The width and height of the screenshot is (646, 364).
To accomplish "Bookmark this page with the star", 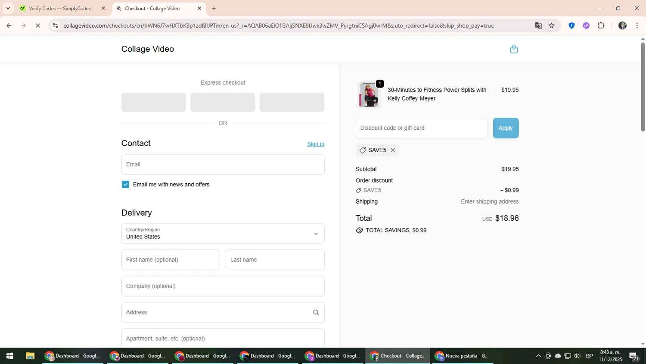I will coord(552,25).
